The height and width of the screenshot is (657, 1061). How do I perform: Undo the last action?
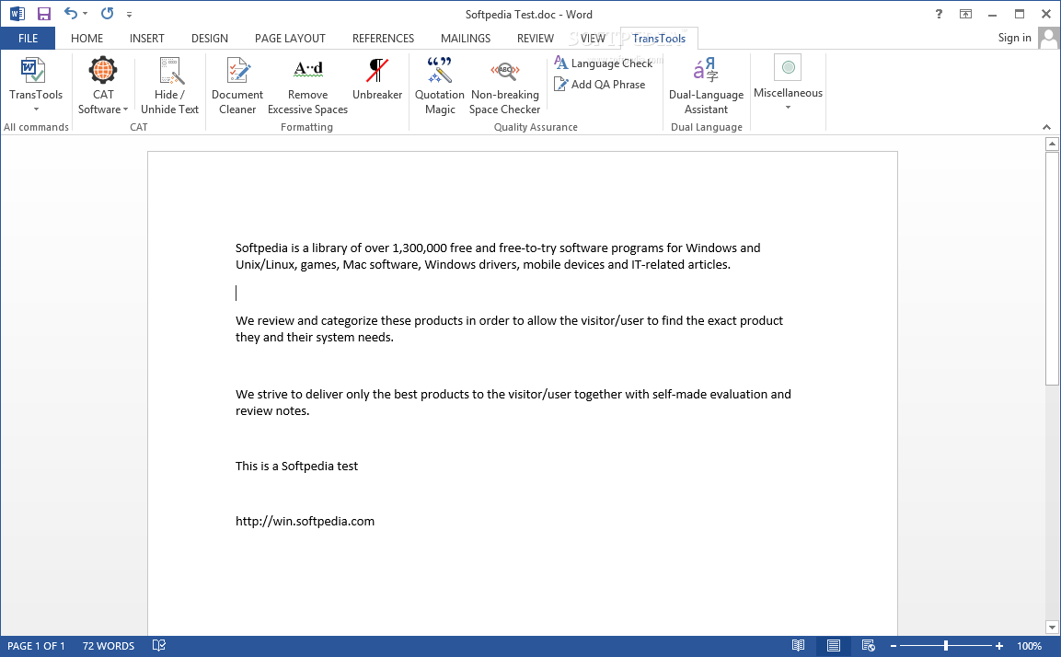70,13
